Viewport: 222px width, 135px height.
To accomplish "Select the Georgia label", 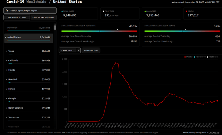I will 12,99.
